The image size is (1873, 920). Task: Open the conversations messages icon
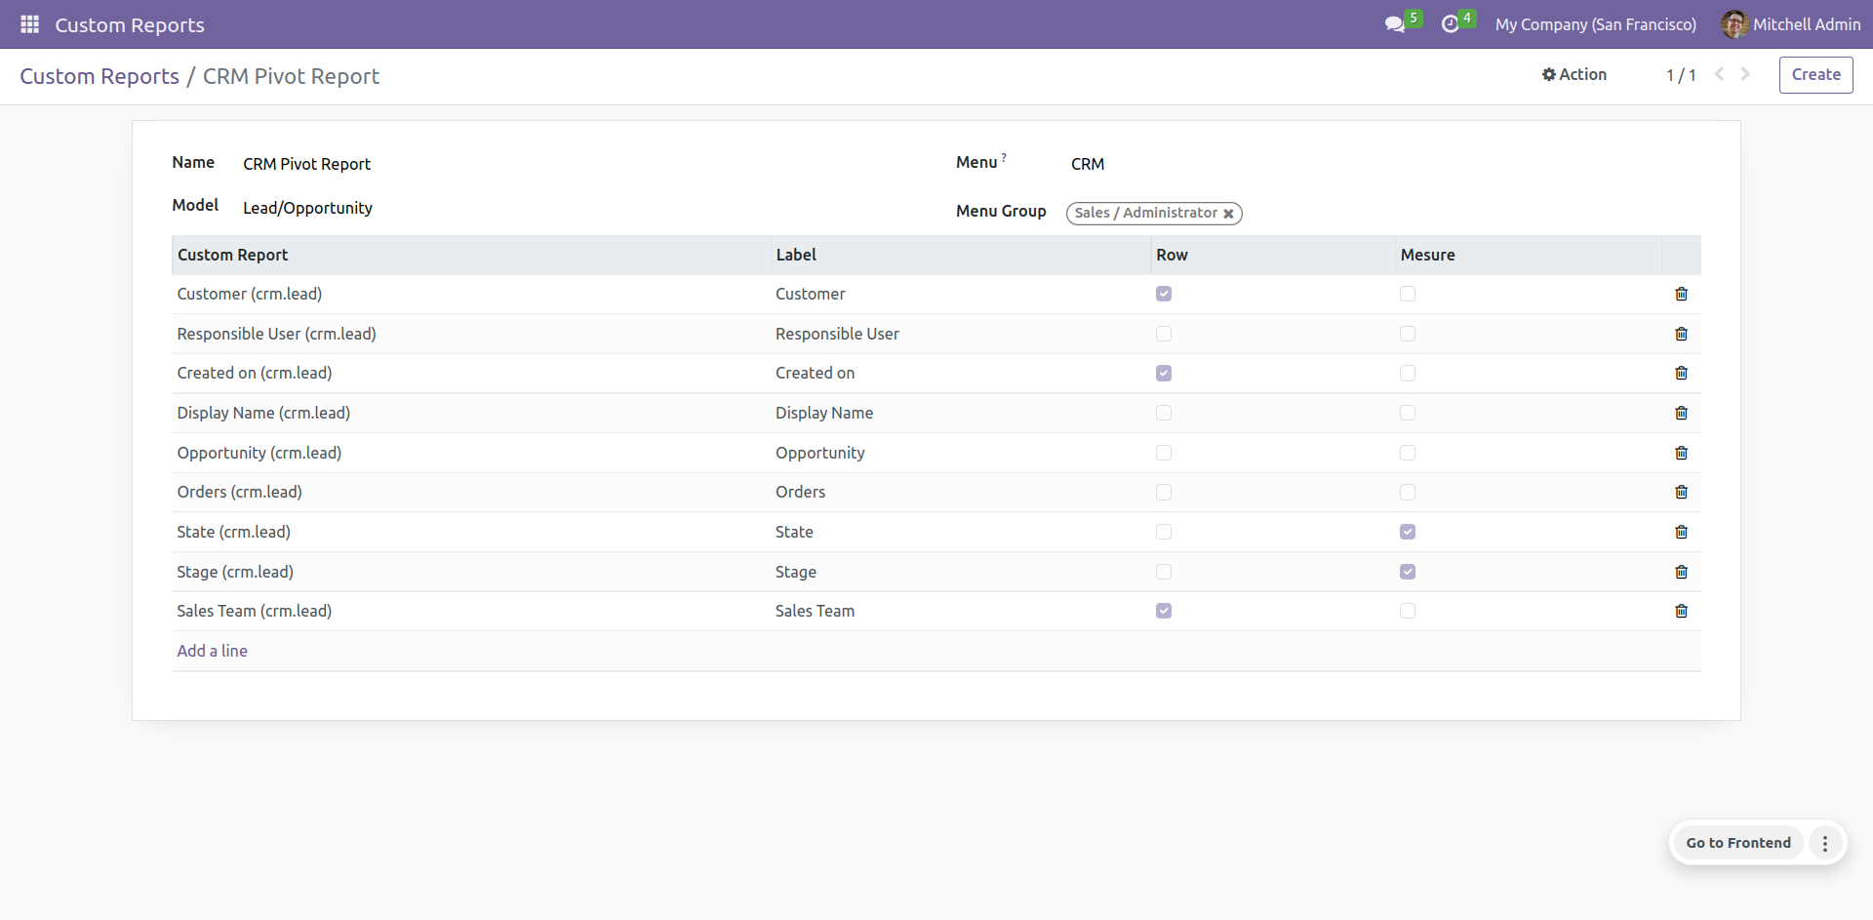point(1395,24)
